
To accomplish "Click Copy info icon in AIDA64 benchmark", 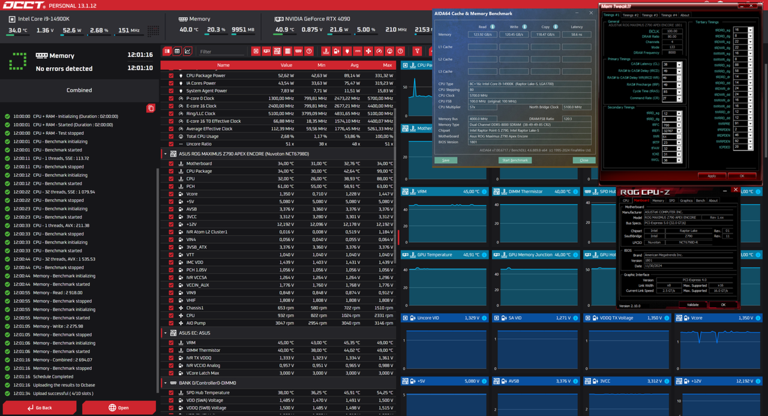I will (x=556, y=26).
